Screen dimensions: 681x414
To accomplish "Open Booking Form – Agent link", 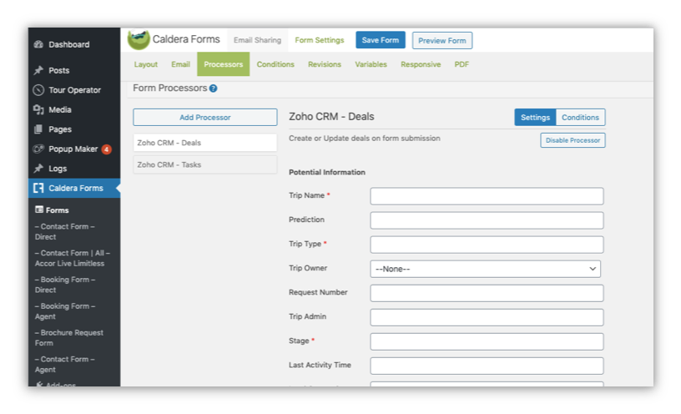I will [x=65, y=311].
